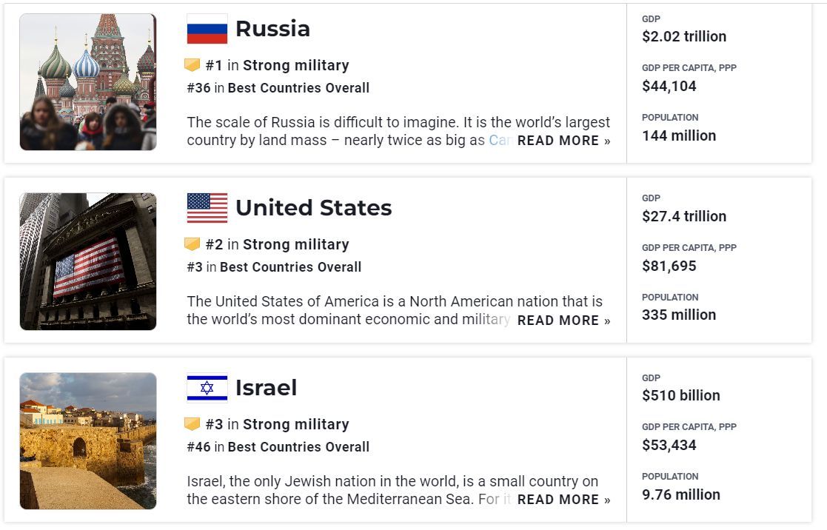827x530 pixels.
Task: Open Russia's #36 Best Countries Overall ranking
Action: point(278,88)
